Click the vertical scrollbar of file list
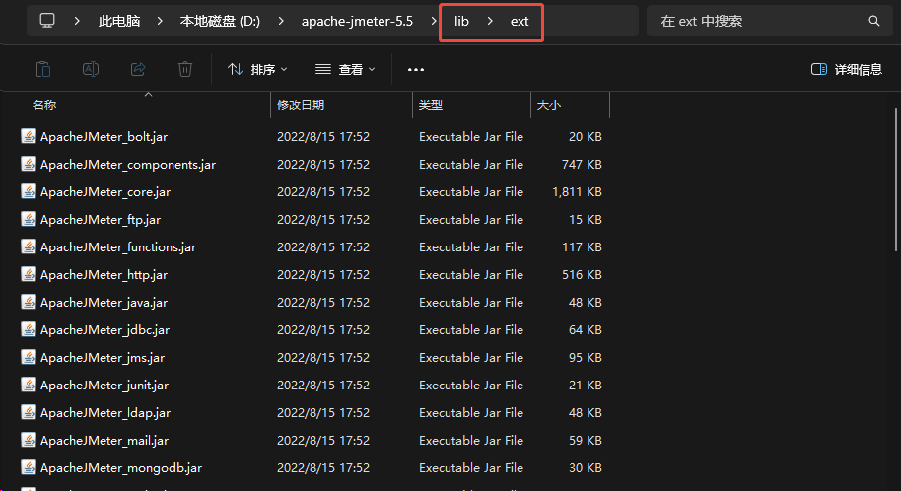The image size is (901, 491). [x=896, y=180]
